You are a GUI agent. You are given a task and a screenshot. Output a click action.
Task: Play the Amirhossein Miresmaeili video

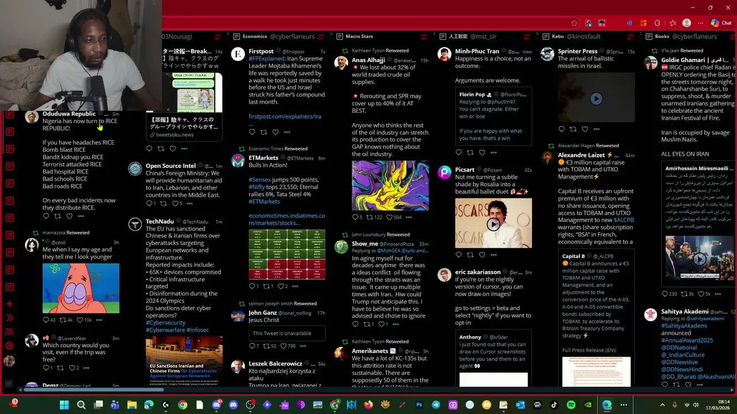(x=700, y=259)
